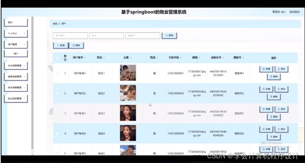Check the box for row 用户账号2
Screen dimensions: 305x163
(x=57, y=93)
